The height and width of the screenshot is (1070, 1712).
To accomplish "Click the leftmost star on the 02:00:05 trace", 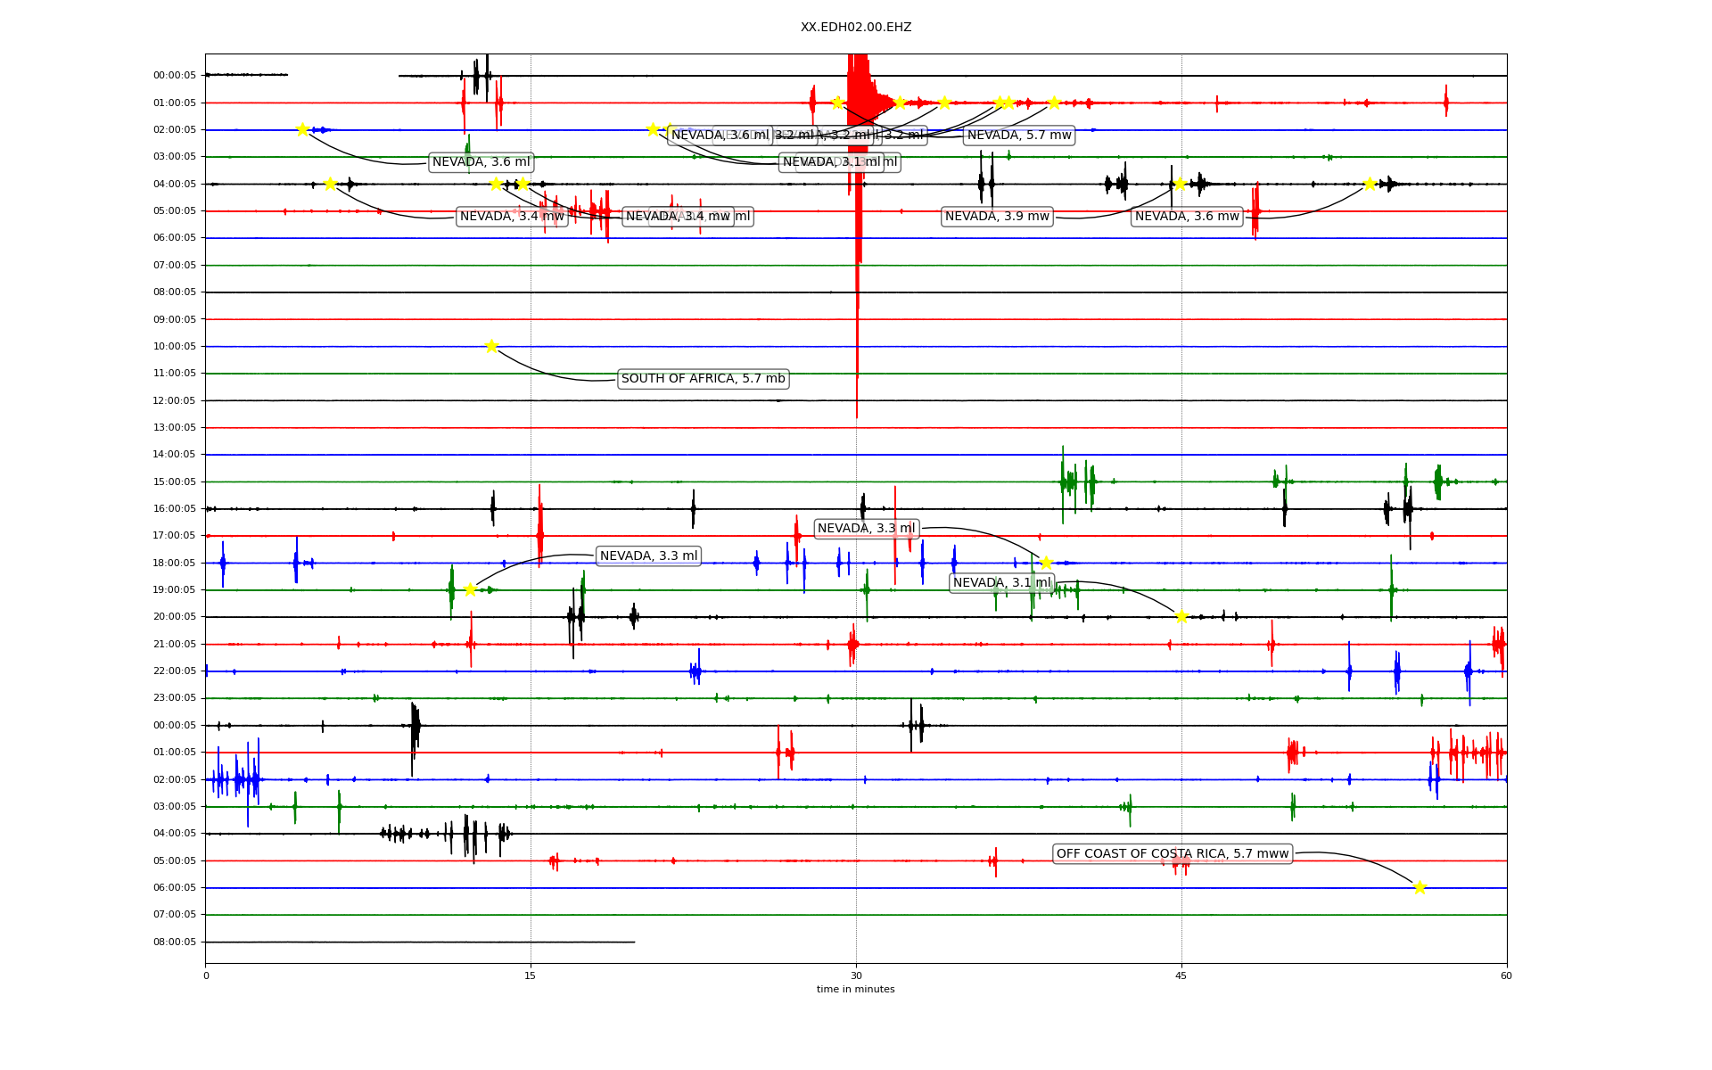I will tap(302, 129).
